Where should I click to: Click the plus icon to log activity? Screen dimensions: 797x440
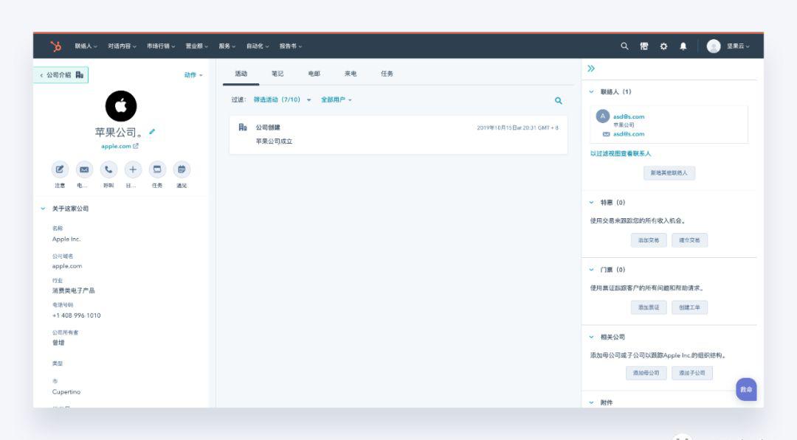point(133,170)
